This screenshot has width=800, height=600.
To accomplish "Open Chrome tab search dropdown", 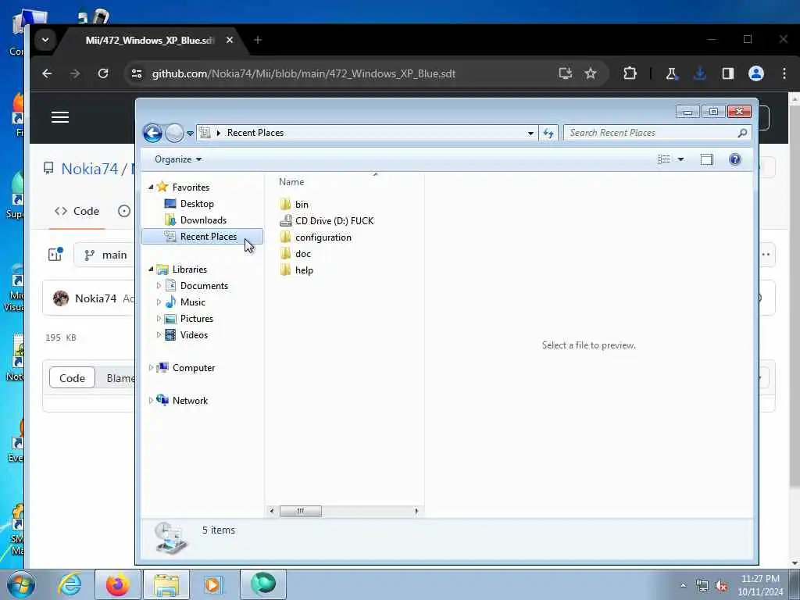I will 45,40.
